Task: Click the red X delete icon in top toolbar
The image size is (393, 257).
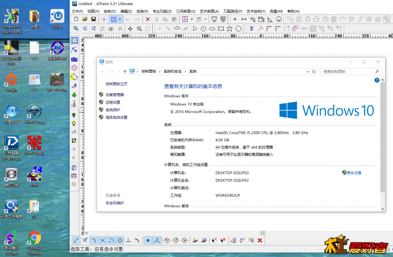Action: pos(148,19)
